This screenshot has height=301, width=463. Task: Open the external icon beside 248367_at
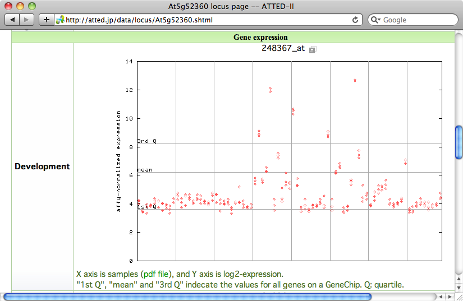point(313,49)
